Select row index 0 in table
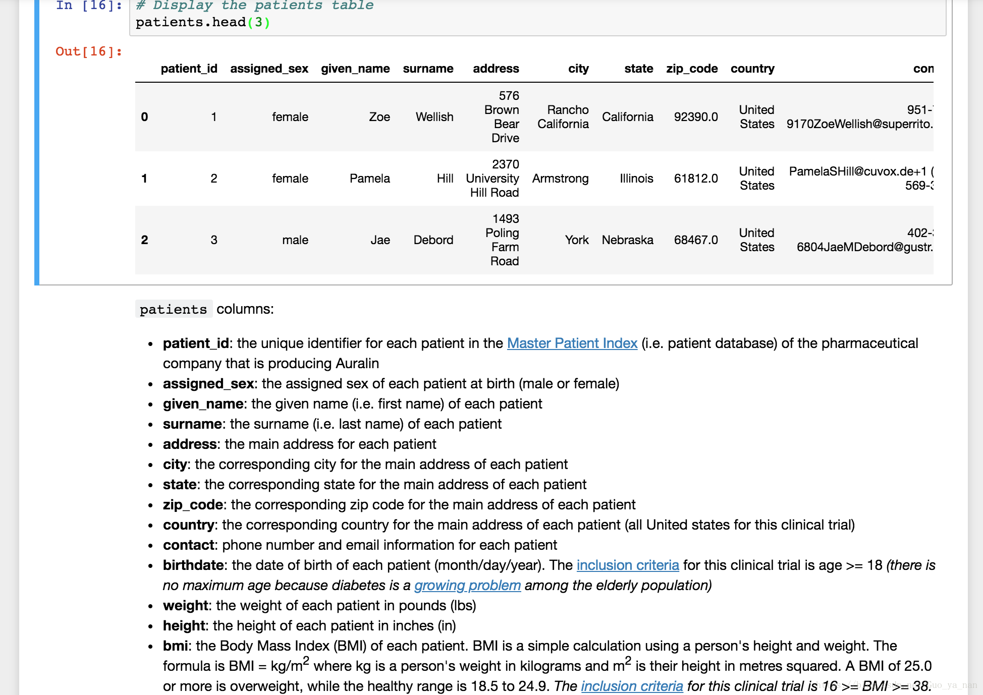983x695 pixels. [144, 117]
